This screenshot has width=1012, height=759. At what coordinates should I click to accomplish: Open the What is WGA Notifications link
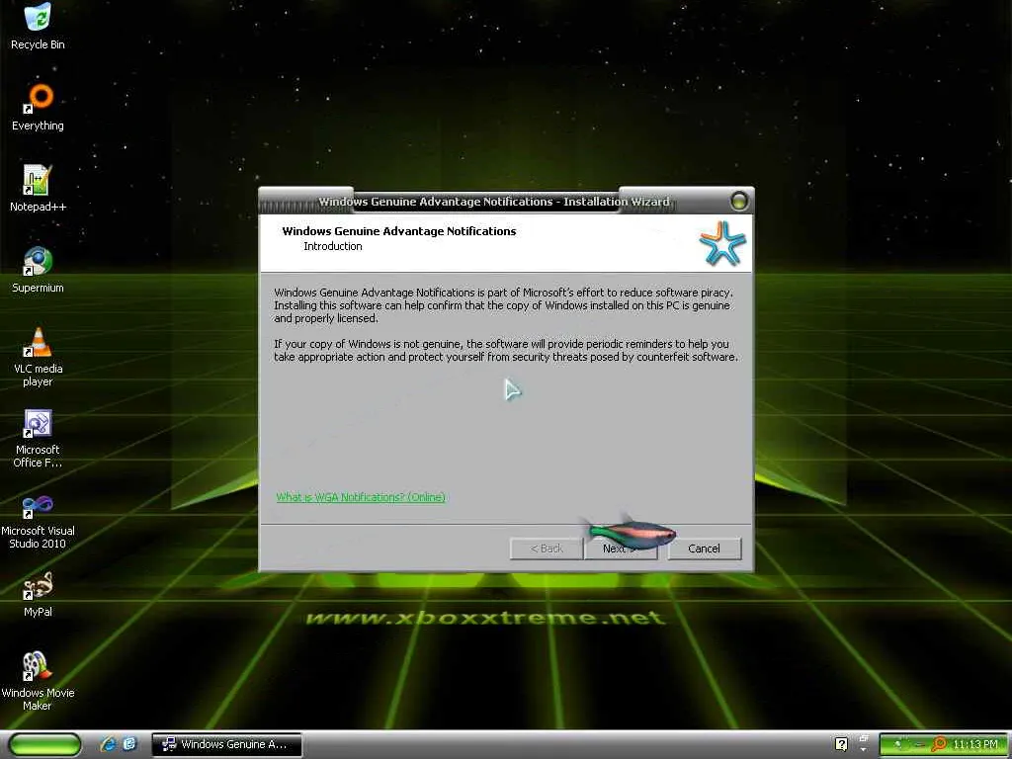click(361, 497)
